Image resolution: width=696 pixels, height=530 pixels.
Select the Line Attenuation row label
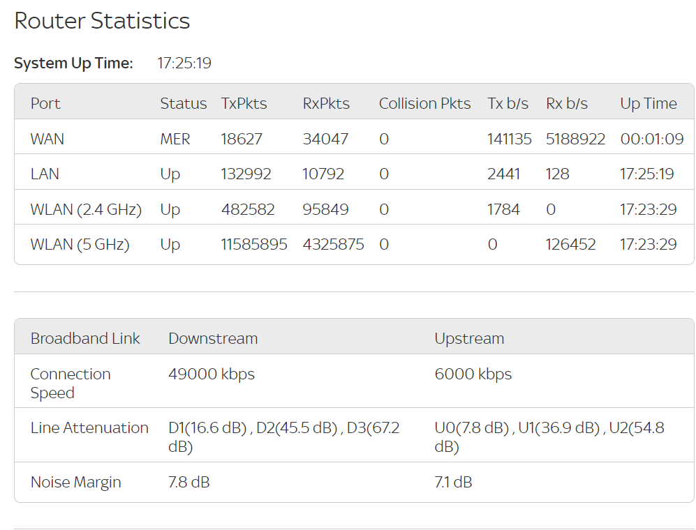(89, 428)
